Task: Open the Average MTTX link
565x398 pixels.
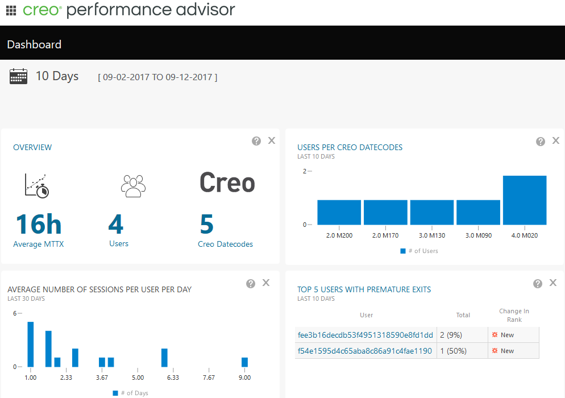Action: [39, 244]
